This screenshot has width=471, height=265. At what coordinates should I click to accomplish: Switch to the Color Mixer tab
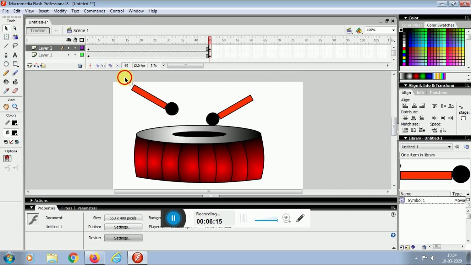[x=412, y=25]
